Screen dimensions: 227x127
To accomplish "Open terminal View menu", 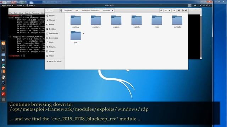I will [x=21, y=13].
